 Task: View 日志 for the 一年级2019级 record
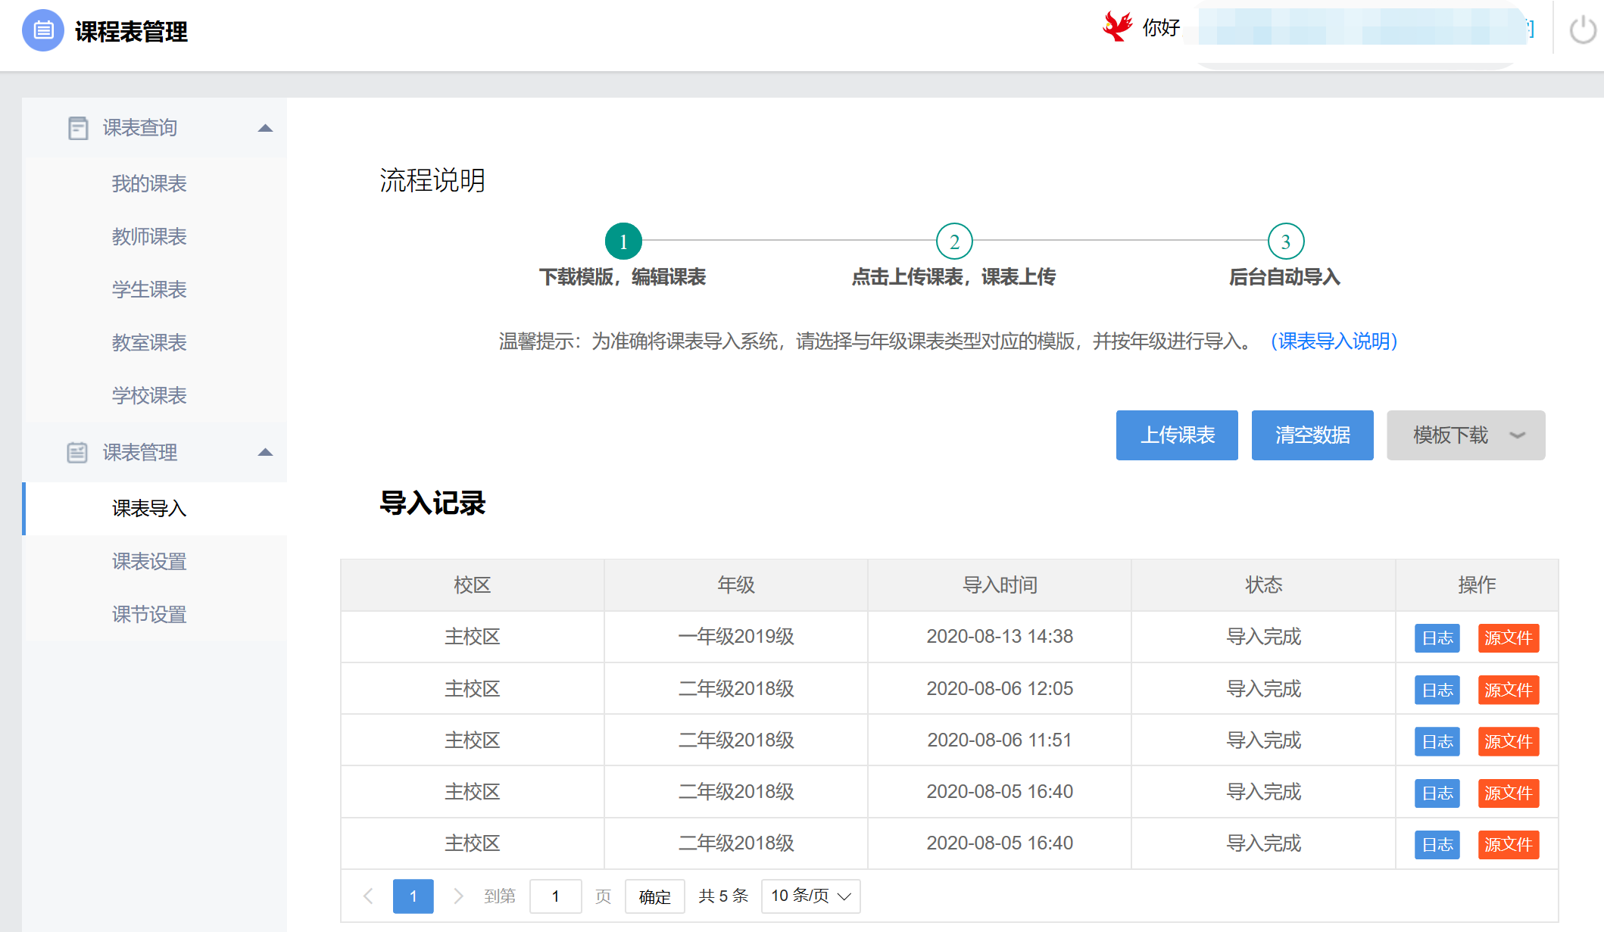click(1437, 638)
